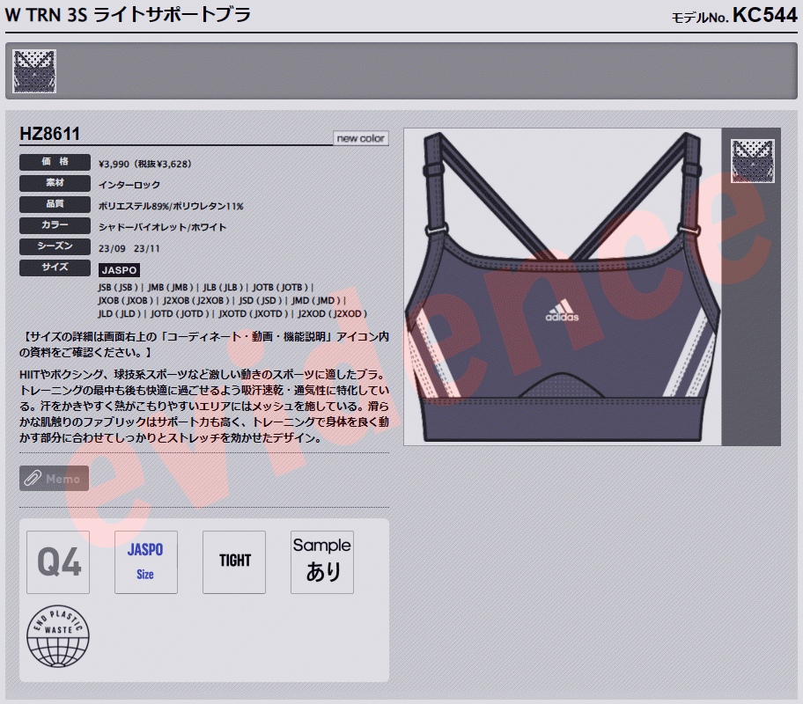
Task: Click the Sample あり icon
Action: (322, 562)
